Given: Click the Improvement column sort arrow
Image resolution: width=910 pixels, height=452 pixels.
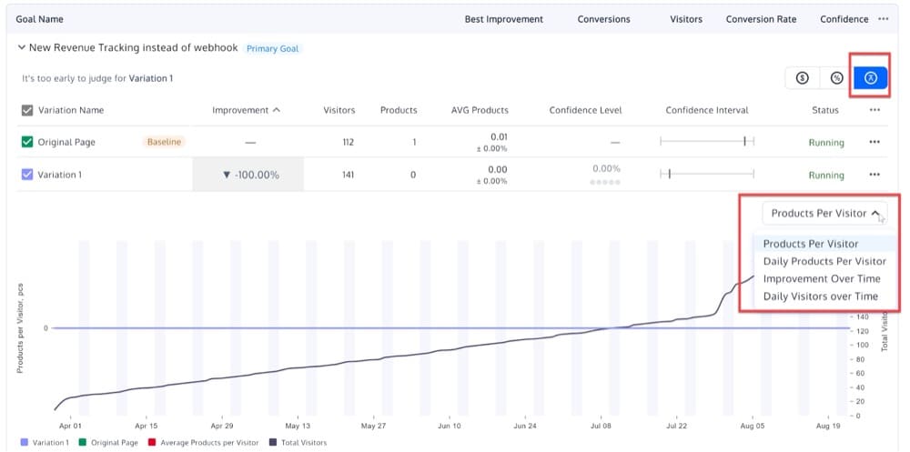Looking at the screenshot, I should point(277,110).
